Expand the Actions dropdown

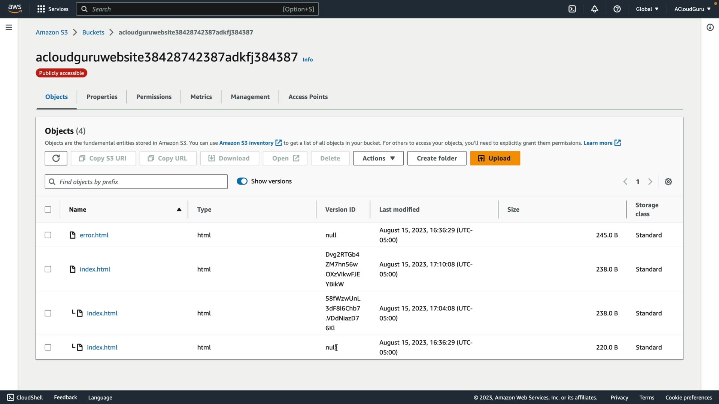[378, 158]
